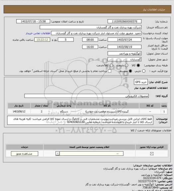Click the نام کالا column header
This screenshot has width=174, height=191.
(107, 105)
